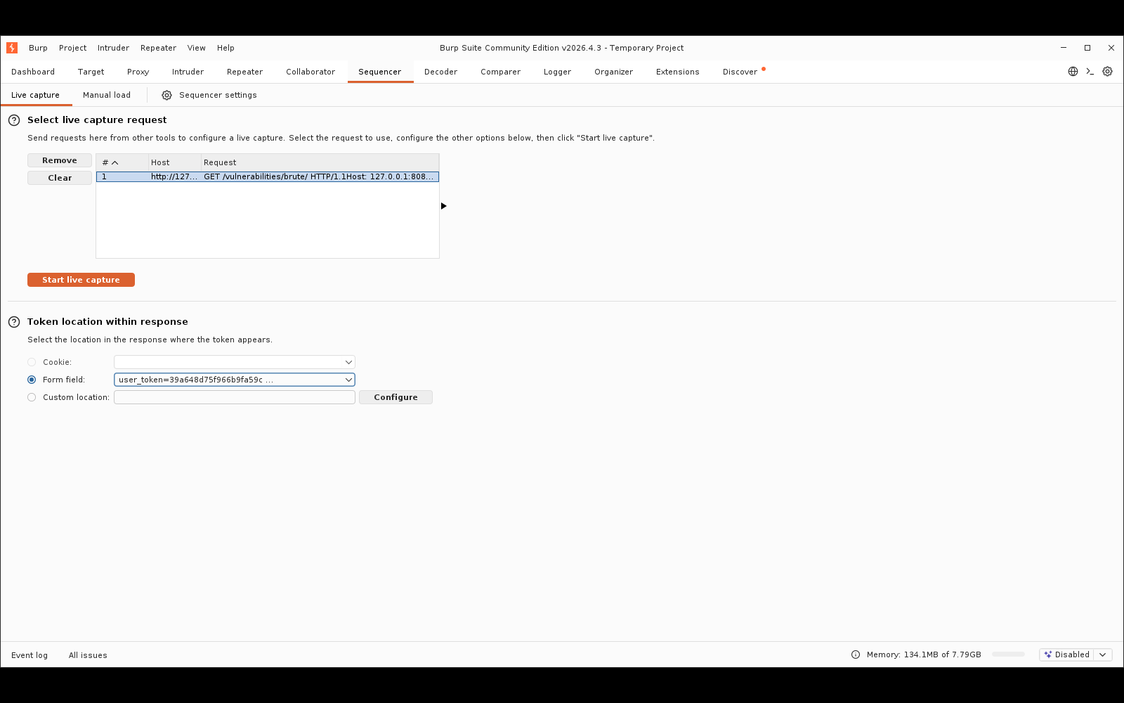The height and width of the screenshot is (703, 1124).
Task: Select the Live capture sub-tab
Action: (36, 95)
